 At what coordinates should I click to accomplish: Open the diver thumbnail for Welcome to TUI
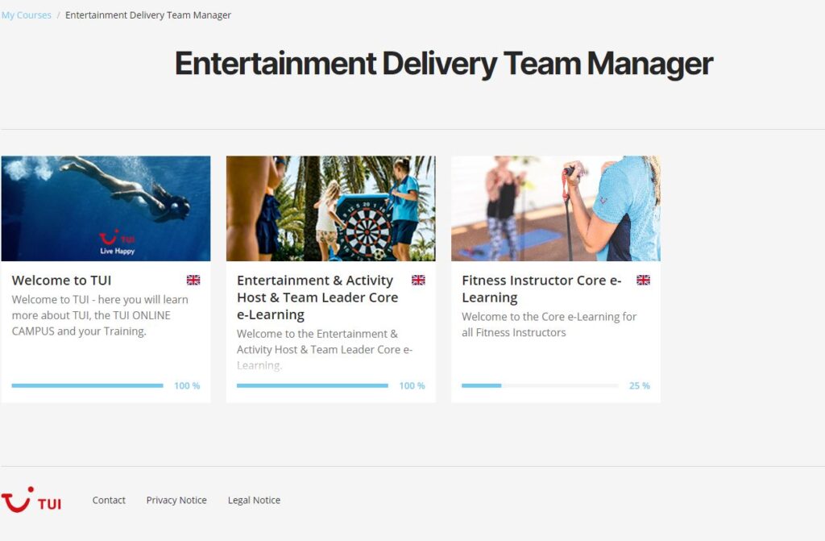click(x=106, y=208)
